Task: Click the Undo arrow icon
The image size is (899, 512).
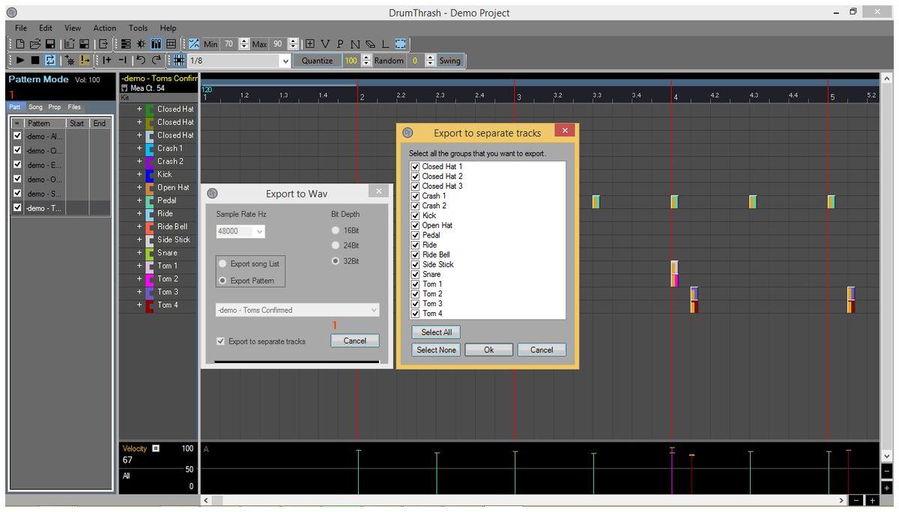Action: point(141,60)
